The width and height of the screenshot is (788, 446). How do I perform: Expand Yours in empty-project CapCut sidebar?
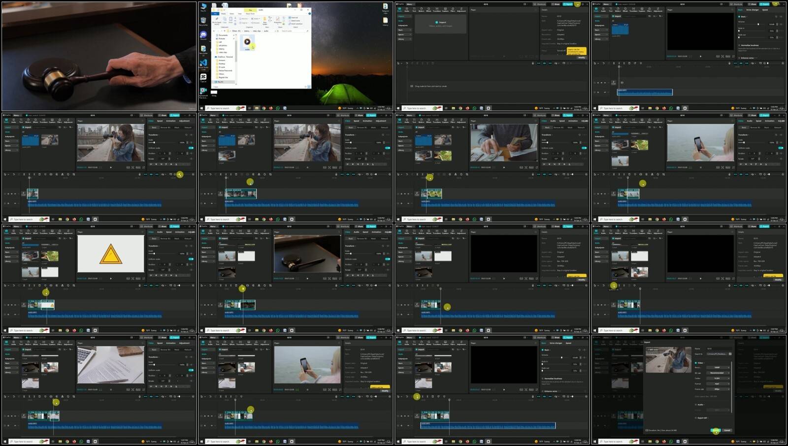pos(404,30)
